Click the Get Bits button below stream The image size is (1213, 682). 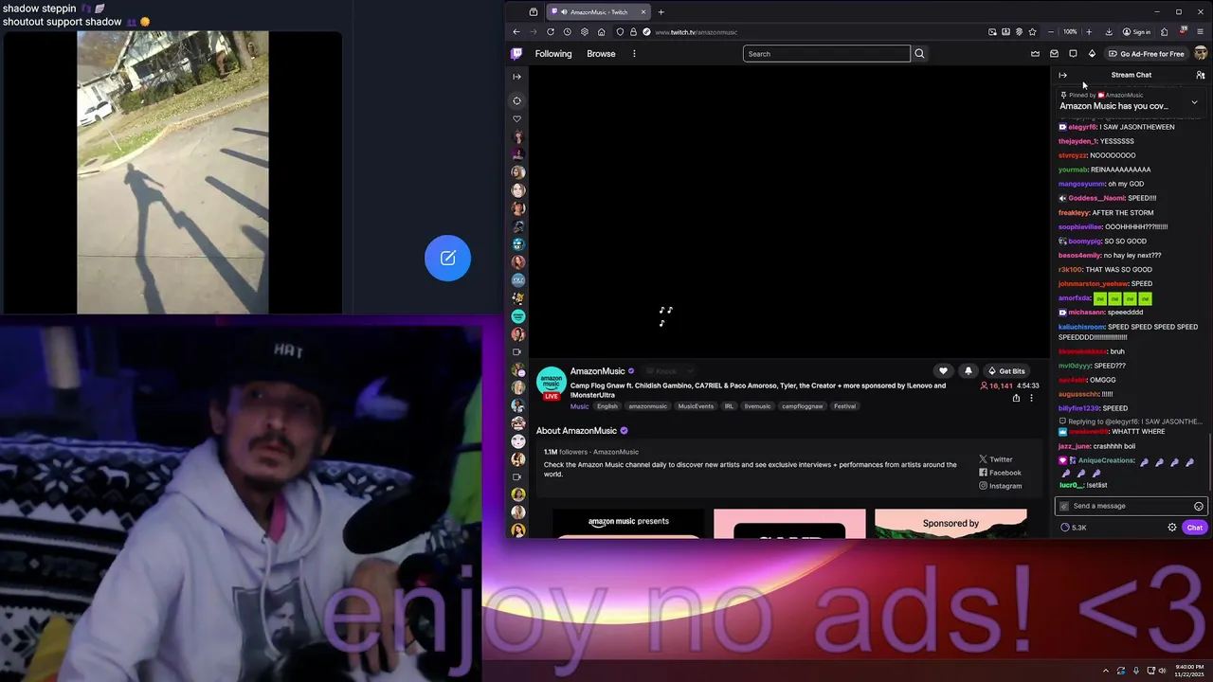point(1006,371)
